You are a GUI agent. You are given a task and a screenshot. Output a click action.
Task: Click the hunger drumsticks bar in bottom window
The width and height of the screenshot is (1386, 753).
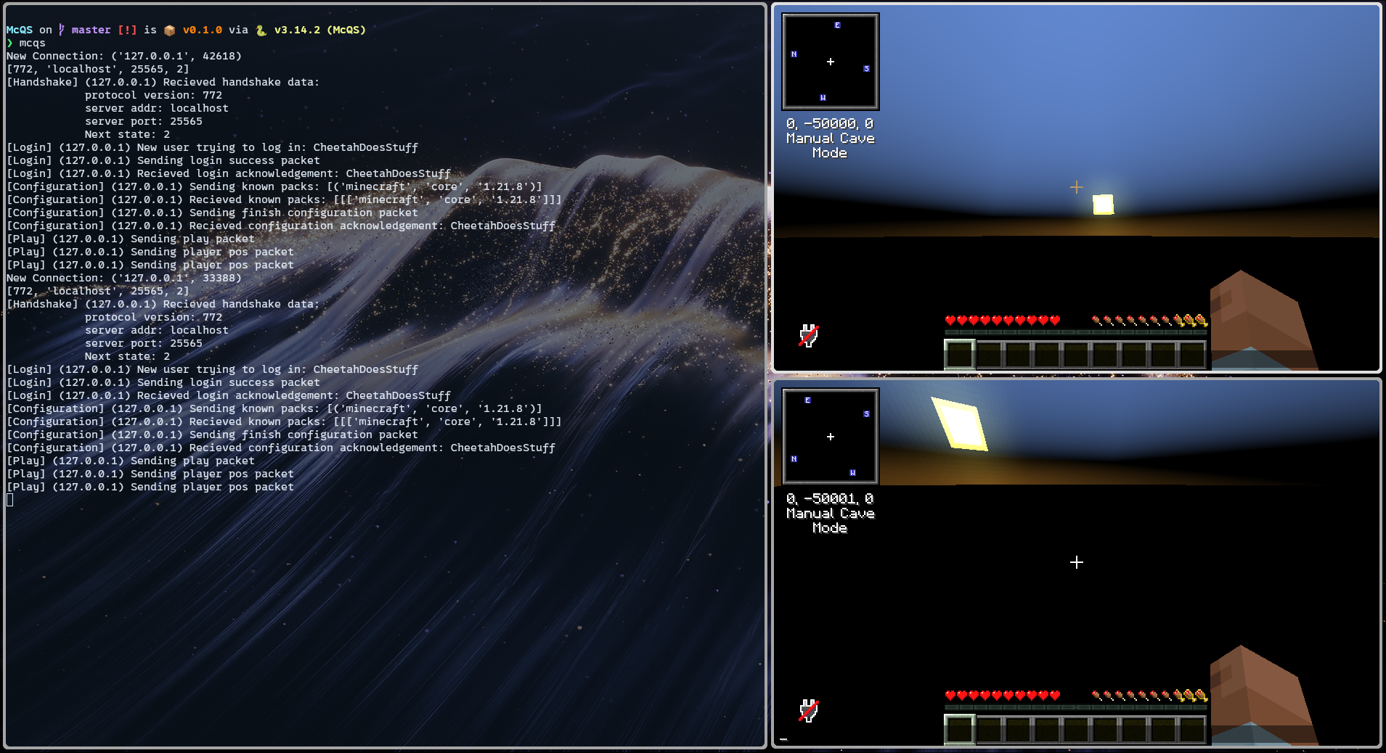click(1149, 696)
